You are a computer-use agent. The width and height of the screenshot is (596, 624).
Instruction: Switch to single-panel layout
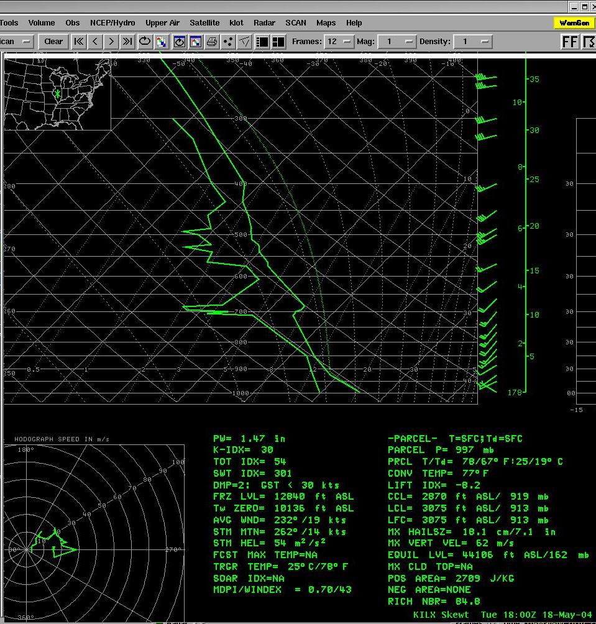tap(262, 42)
